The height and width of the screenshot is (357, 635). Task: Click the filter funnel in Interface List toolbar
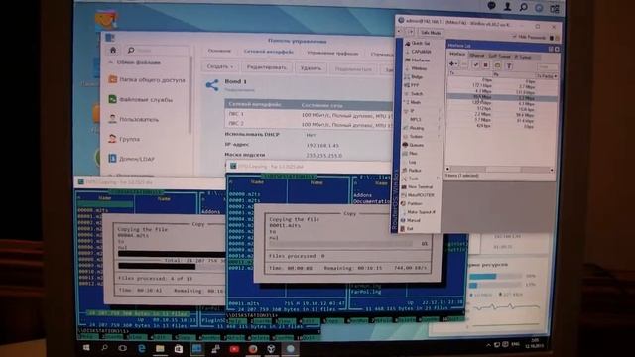pyautogui.click(x=509, y=65)
